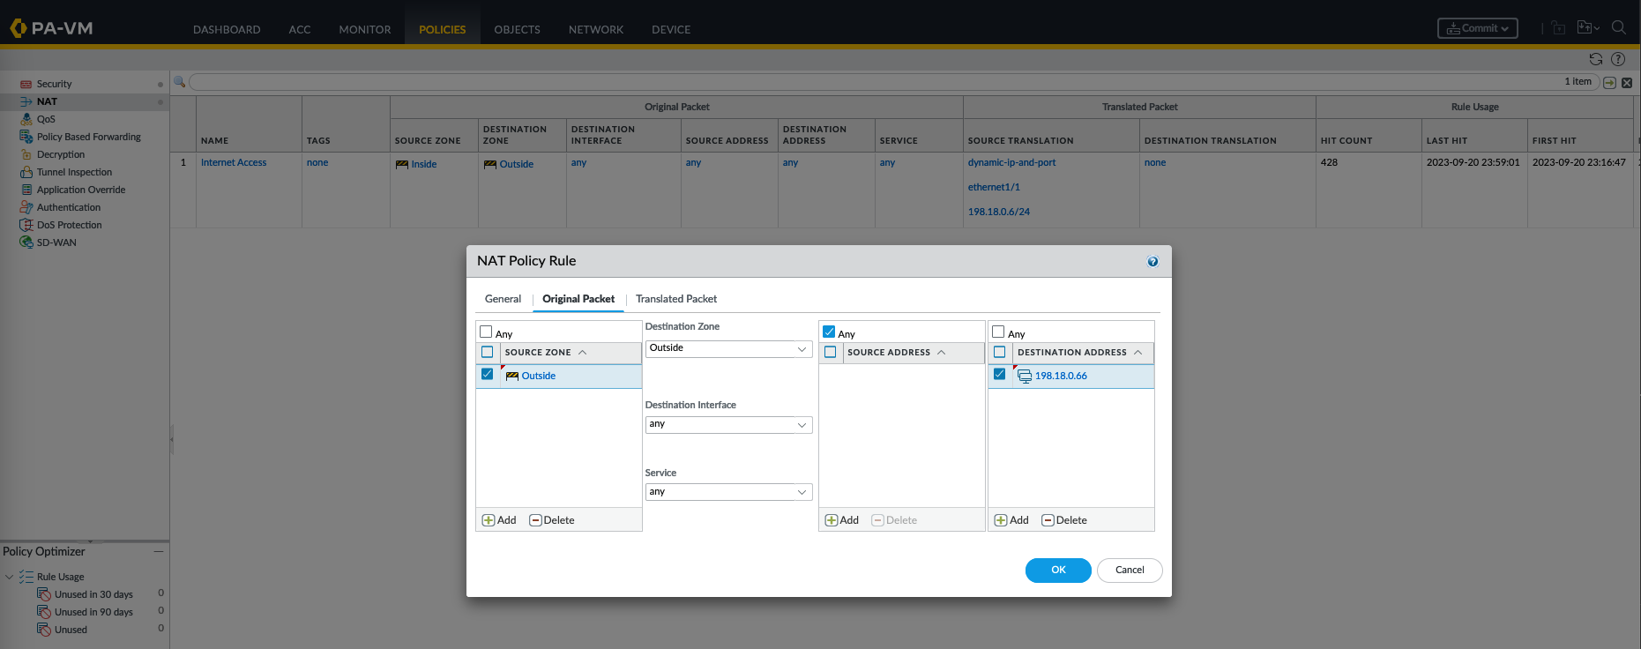
Task: Check the Any box above Source Zone
Action: click(486, 332)
